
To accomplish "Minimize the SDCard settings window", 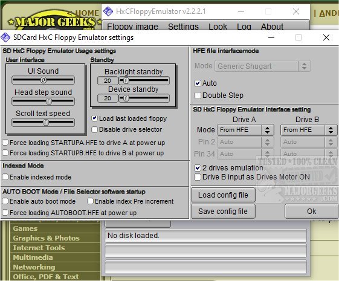I will [271, 37].
